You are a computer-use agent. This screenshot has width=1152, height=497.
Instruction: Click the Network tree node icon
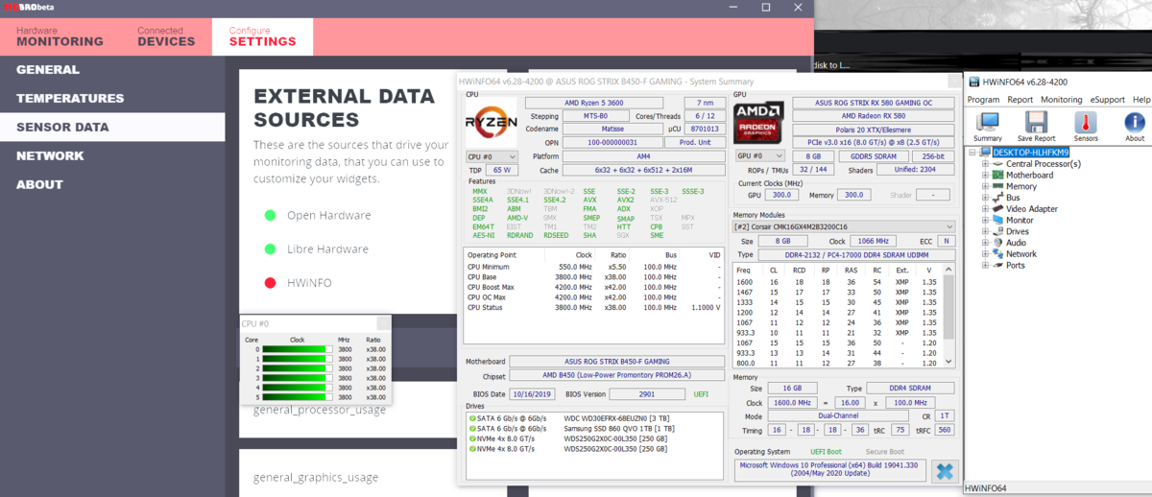pyautogui.click(x=997, y=254)
